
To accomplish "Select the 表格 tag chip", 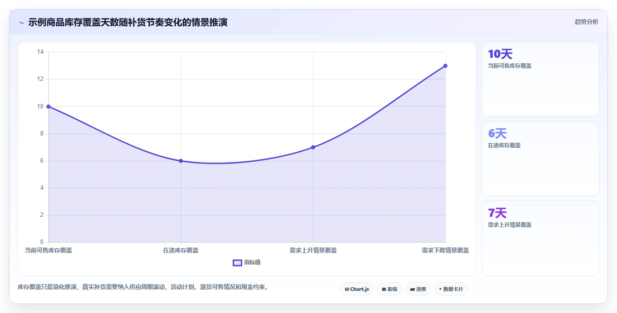I will [389, 289].
